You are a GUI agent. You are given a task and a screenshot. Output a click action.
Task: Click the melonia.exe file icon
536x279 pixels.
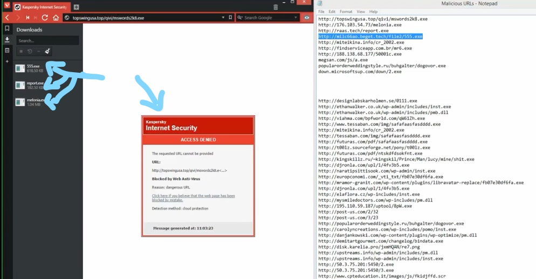point(20,102)
